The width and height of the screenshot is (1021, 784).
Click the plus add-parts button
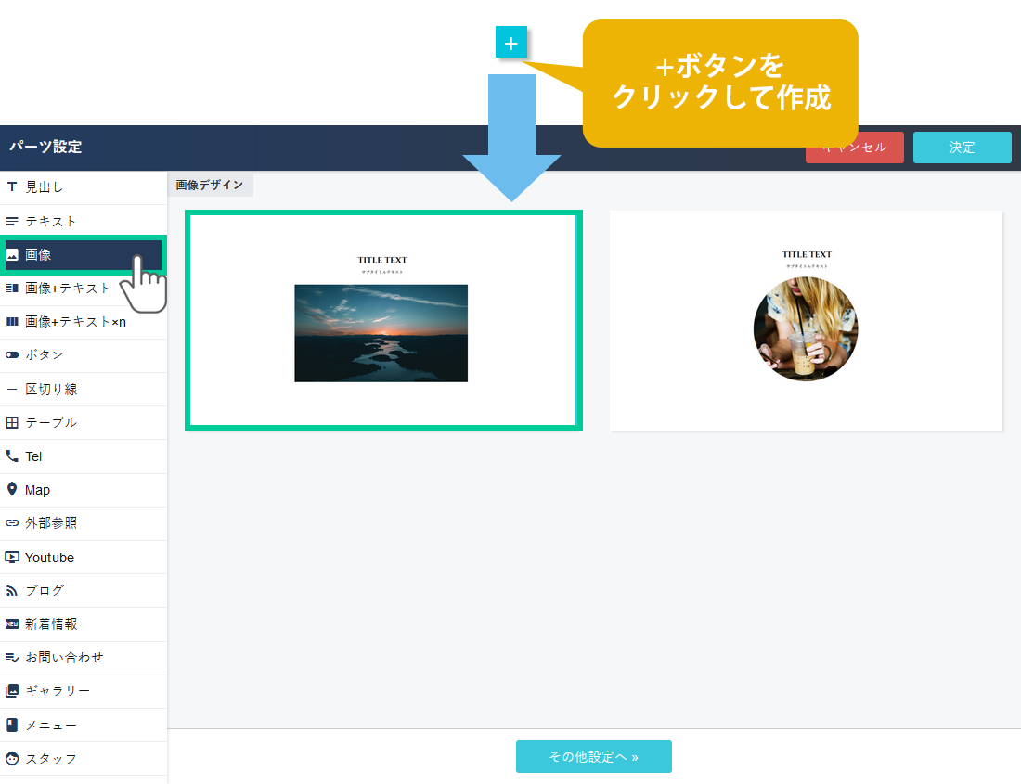tap(511, 44)
